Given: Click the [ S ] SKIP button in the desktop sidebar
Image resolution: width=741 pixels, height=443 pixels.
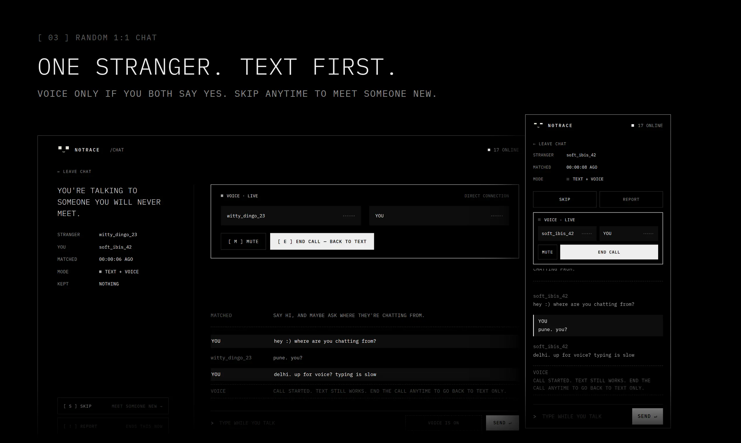Looking at the screenshot, I should pyautogui.click(x=113, y=406).
